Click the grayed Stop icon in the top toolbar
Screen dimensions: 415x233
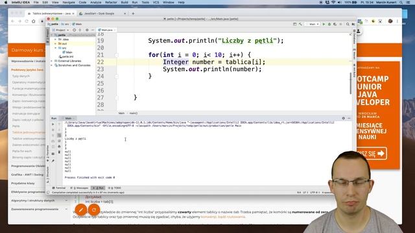340,24
